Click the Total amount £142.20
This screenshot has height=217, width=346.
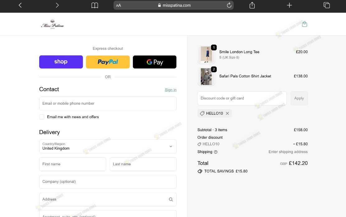298,163
